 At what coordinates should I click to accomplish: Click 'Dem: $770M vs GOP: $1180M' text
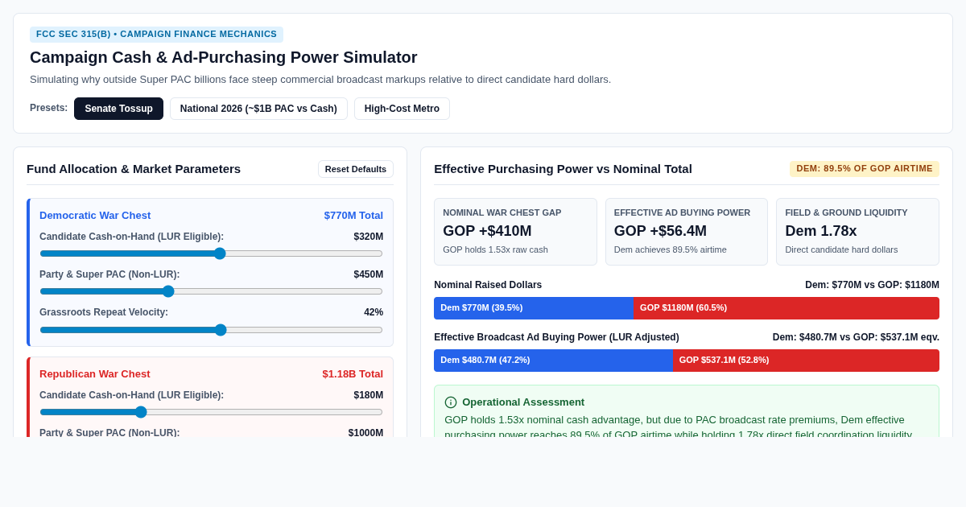872,285
